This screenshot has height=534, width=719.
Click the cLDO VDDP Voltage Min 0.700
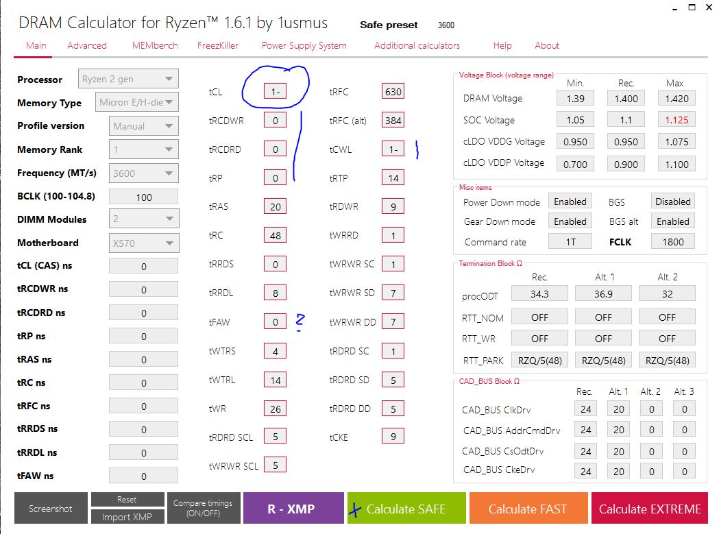coord(575,164)
